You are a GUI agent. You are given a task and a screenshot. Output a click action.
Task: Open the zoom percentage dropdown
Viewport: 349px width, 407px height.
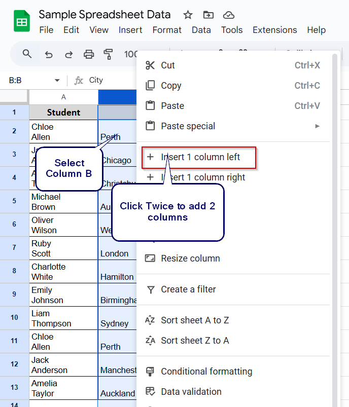pos(130,54)
